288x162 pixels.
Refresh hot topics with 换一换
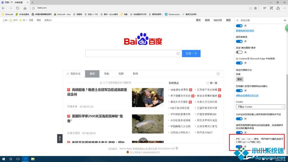point(212,83)
